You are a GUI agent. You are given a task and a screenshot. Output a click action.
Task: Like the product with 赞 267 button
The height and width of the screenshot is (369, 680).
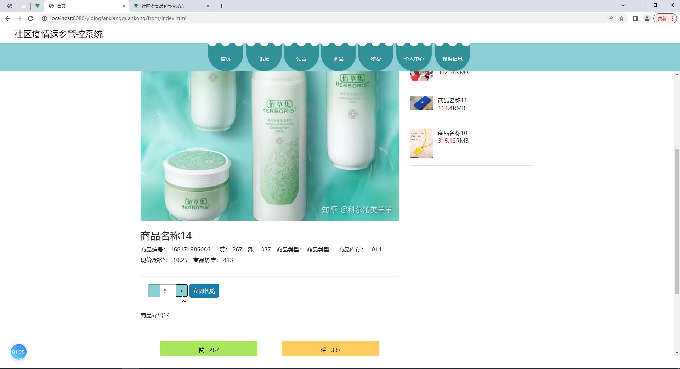click(x=209, y=349)
